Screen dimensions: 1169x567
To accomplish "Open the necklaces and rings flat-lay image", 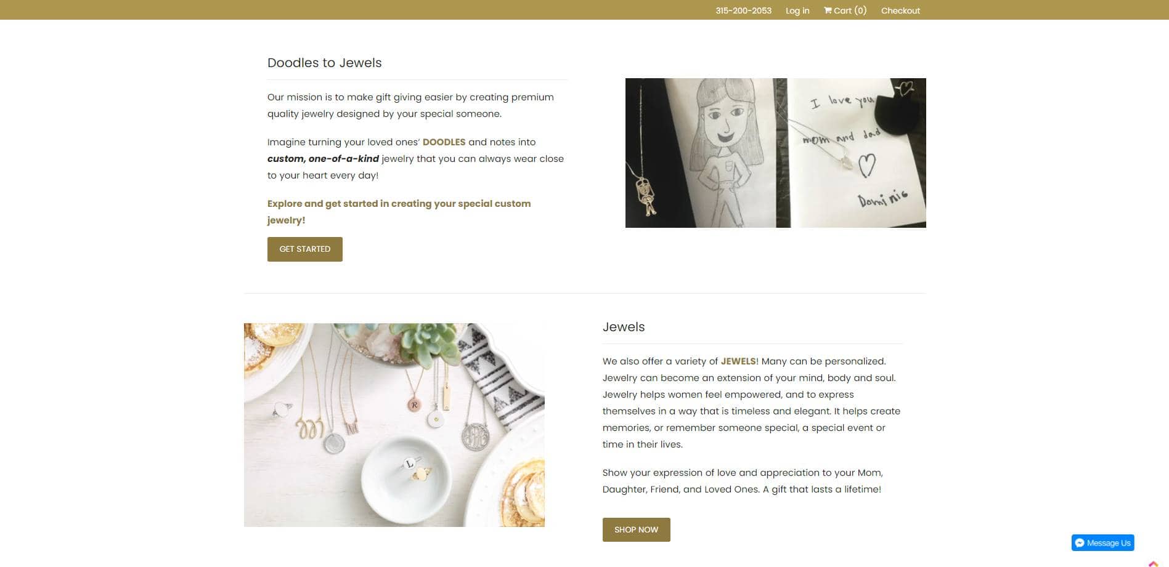I will point(394,425).
